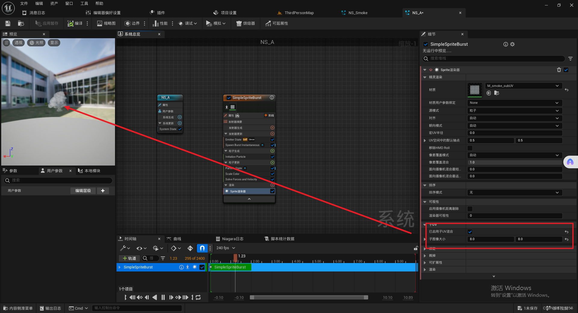This screenshot has height=313, width=578.
Task: Open the 可延展性 scalability tool
Action: point(277,23)
